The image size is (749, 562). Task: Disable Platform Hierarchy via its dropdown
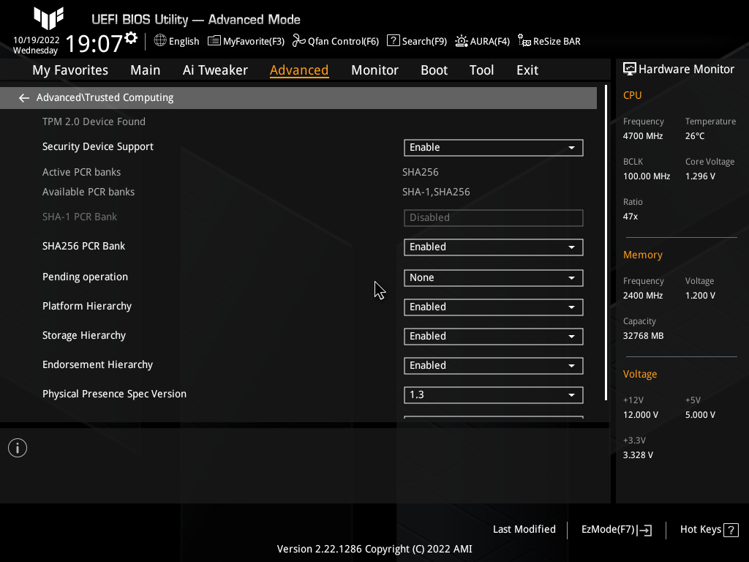click(493, 307)
